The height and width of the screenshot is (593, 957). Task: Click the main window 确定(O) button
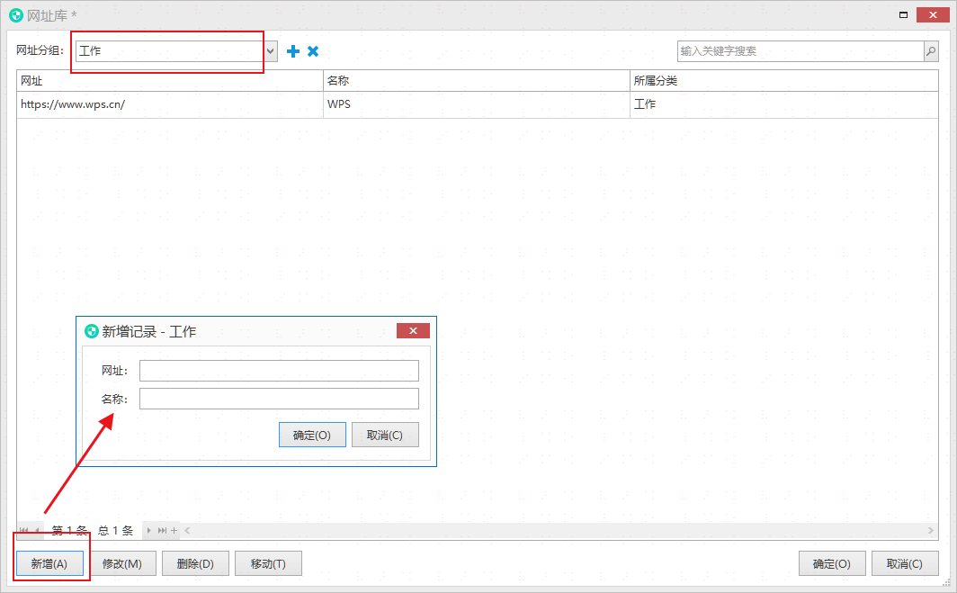pos(832,563)
